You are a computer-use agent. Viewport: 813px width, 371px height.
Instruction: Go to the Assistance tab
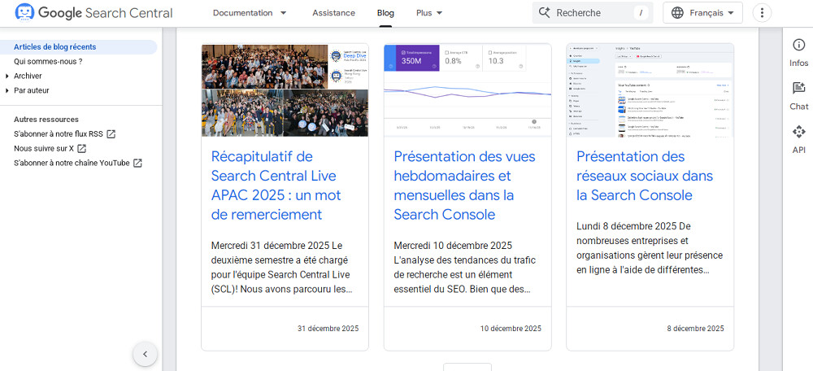click(x=333, y=13)
